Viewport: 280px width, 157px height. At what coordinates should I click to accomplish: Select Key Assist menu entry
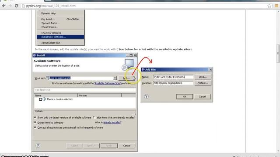pyautogui.click(x=60, y=19)
